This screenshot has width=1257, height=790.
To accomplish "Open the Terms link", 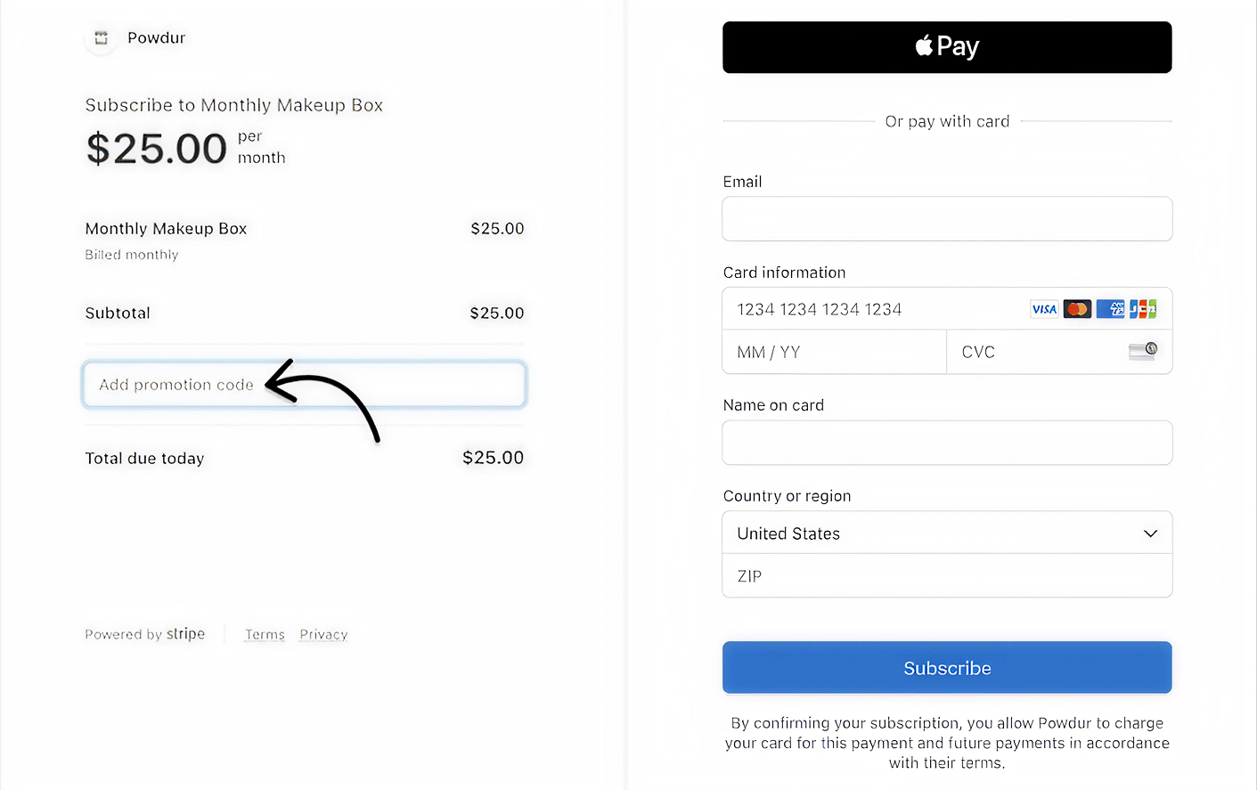I will coord(265,633).
